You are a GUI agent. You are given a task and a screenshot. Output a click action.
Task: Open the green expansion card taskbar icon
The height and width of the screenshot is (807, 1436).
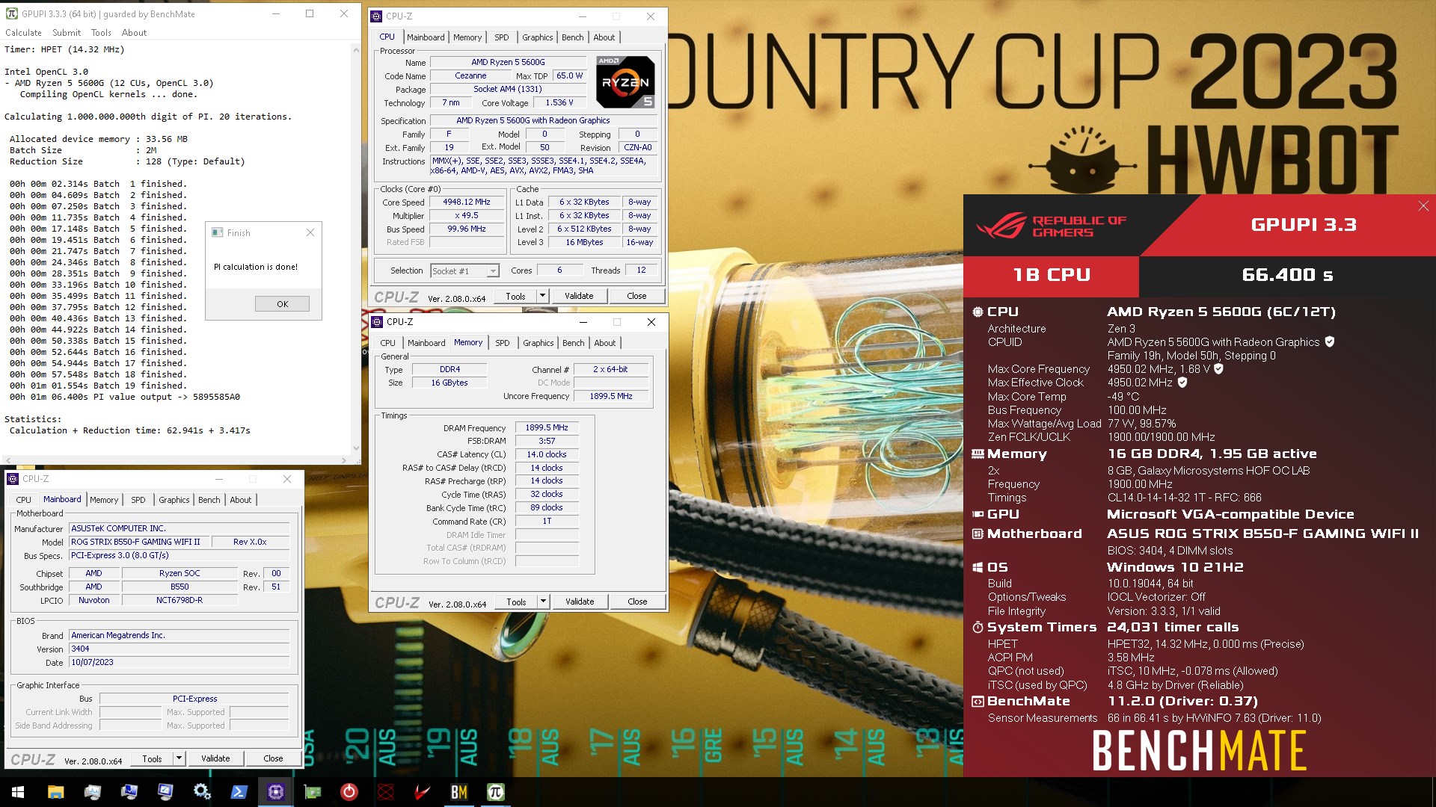[312, 792]
